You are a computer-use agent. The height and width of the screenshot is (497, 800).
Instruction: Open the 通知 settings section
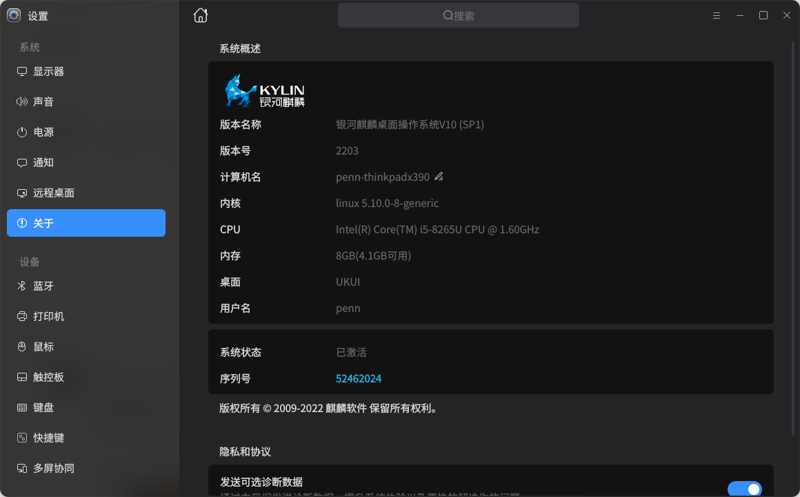point(86,163)
